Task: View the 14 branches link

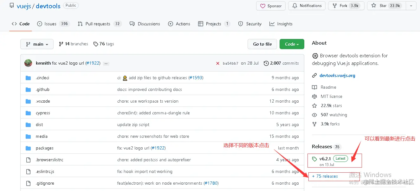Action: pyautogui.click(x=74, y=44)
